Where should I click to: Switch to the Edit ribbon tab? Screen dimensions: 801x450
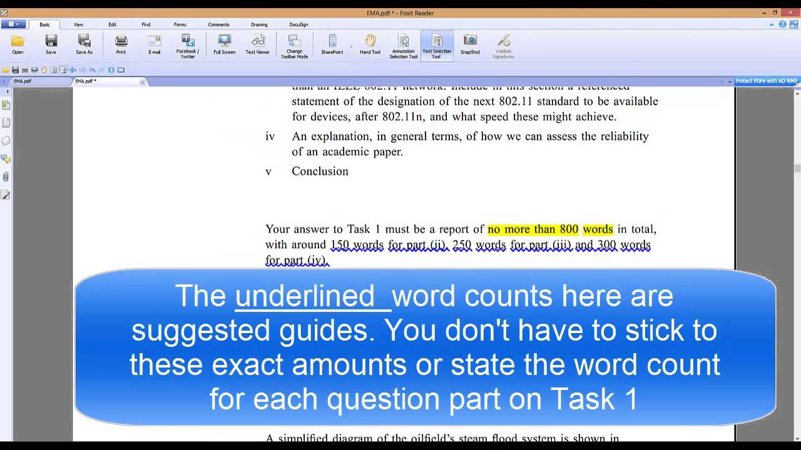click(112, 24)
